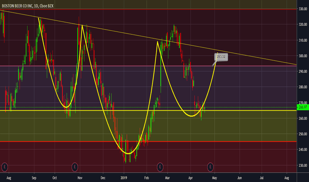Click the earnings marker near late February
Viewport: 309px width, 182px height.
tap(160, 167)
